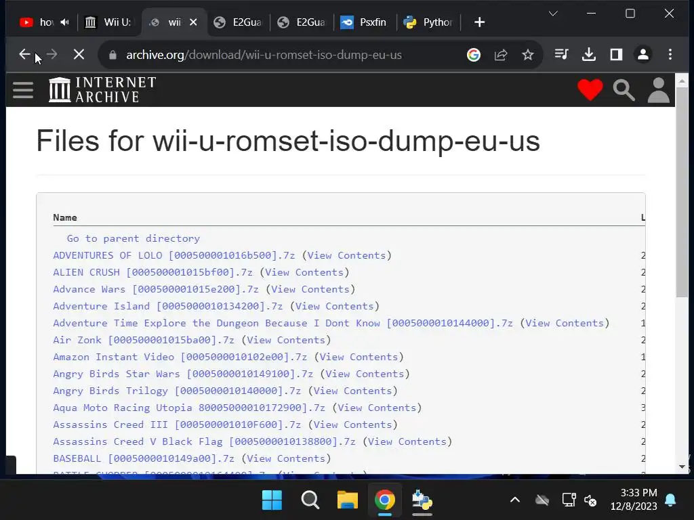Download Angry Birds Star Wars 7z
Screen dimensions: 694x520
click(x=183, y=374)
